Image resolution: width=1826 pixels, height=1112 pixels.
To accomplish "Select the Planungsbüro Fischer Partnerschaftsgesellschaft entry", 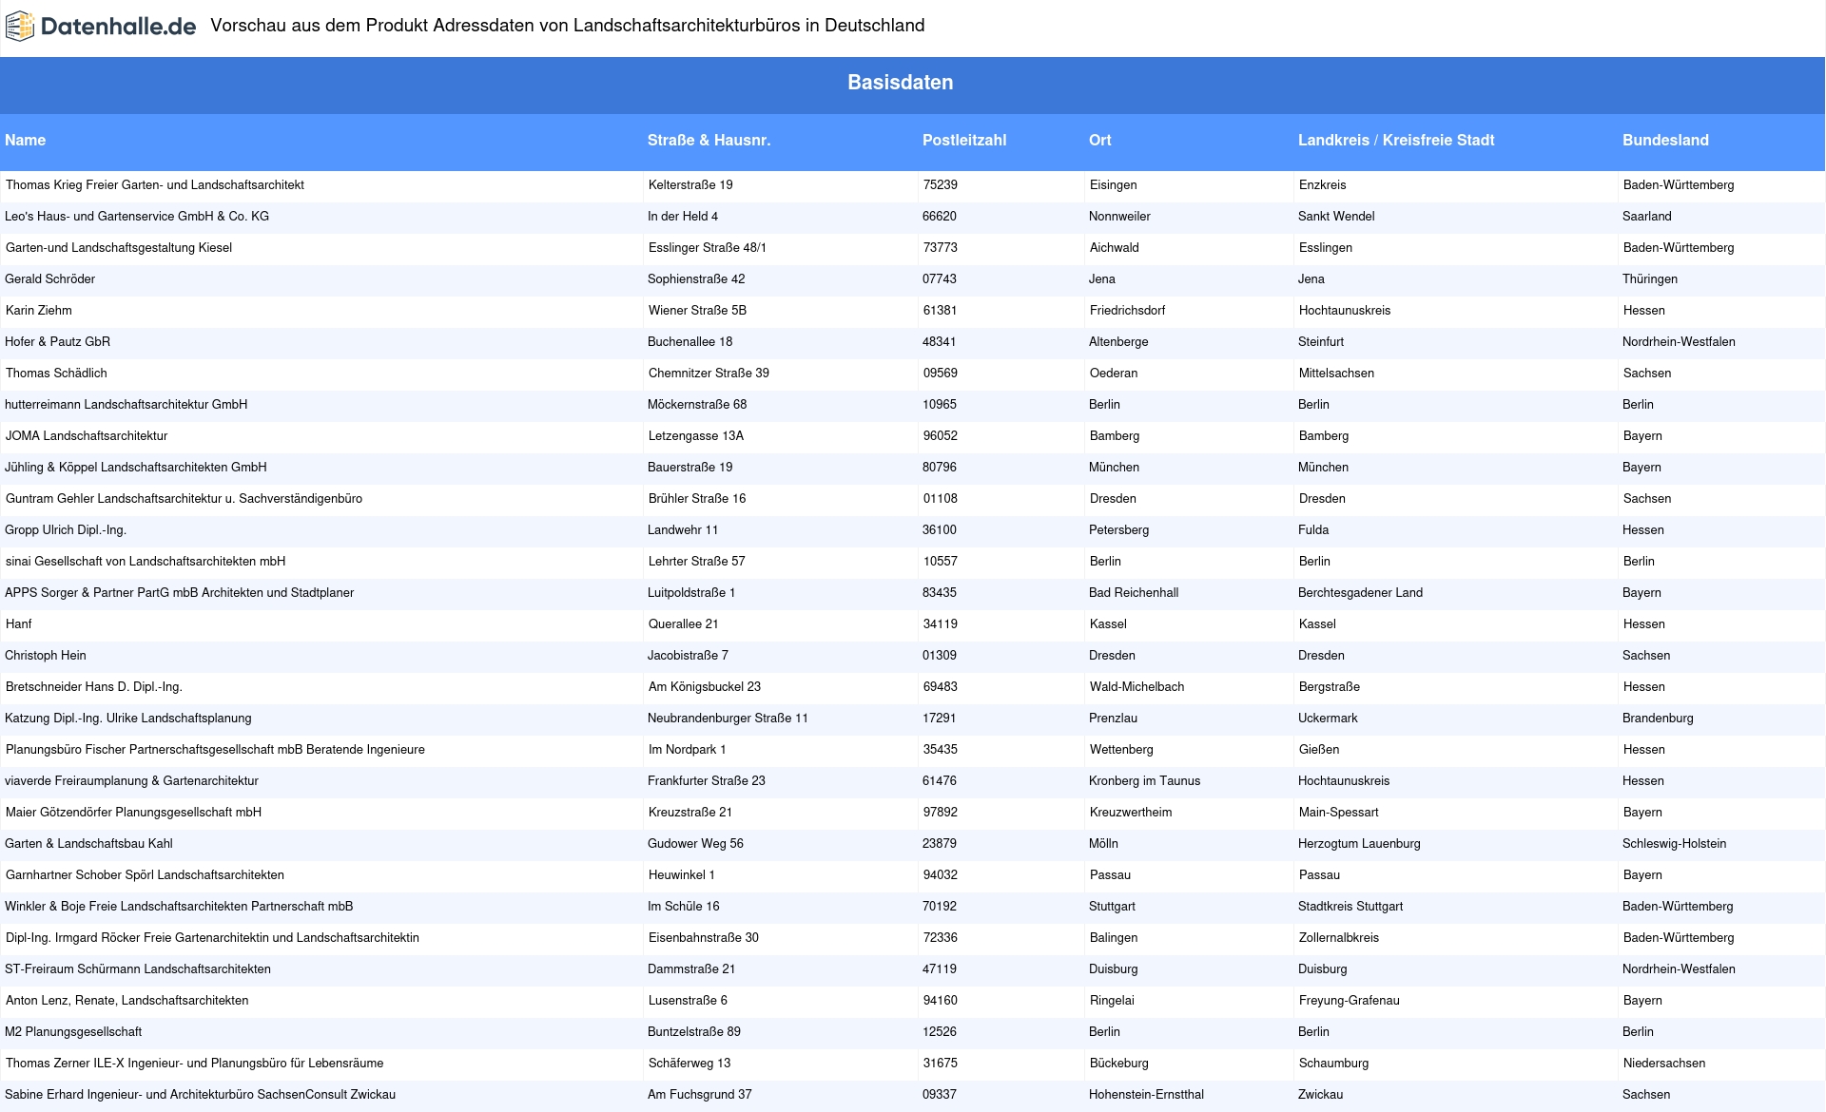I will pos(215,750).
